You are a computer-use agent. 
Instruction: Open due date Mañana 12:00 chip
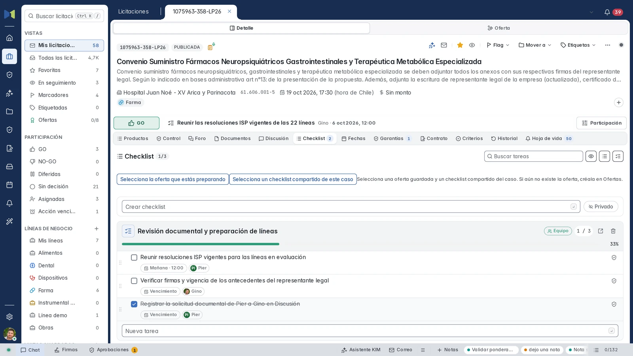tap(164, 268)
